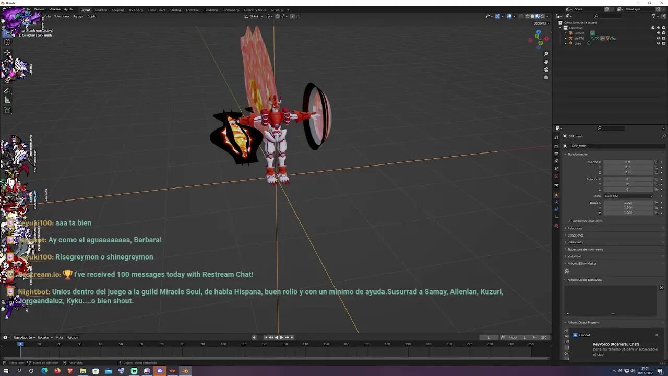
Task: Open the Texture properties tab icon
Action: pos(556,226)
